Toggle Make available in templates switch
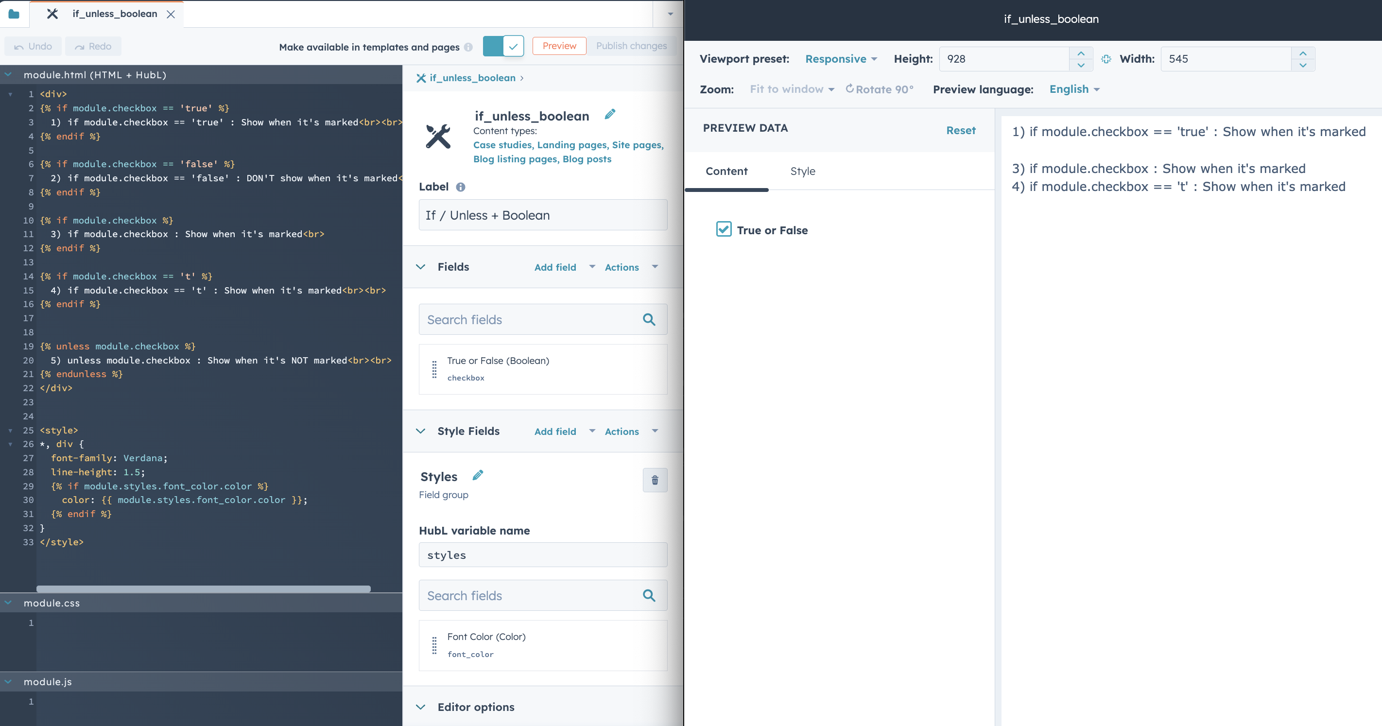1382x726 pixels. click(x=502, y=46)
